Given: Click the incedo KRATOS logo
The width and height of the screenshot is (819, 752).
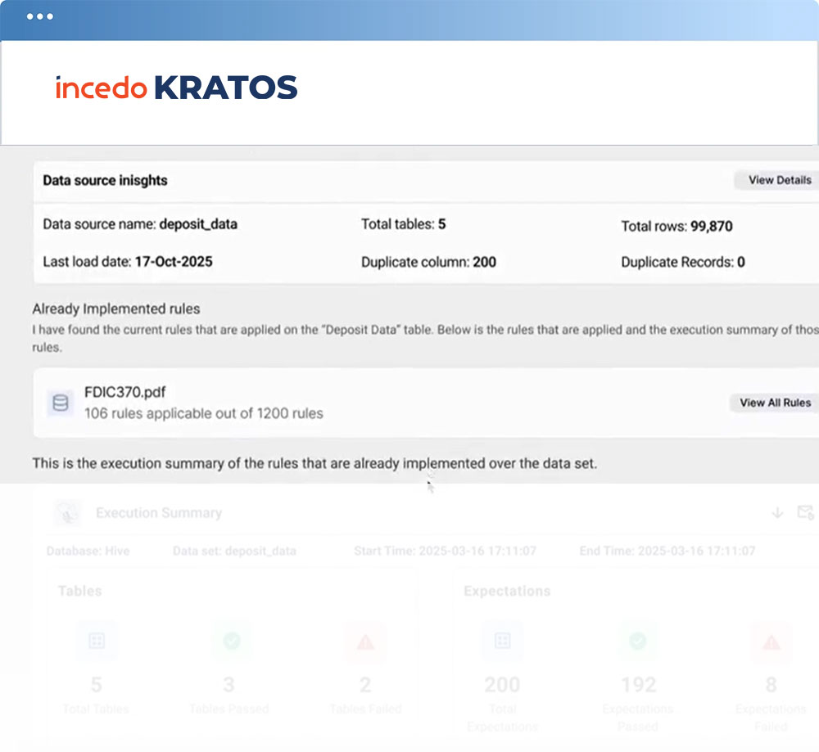Looking at the screenshot, I should click(x=177, y=87).
